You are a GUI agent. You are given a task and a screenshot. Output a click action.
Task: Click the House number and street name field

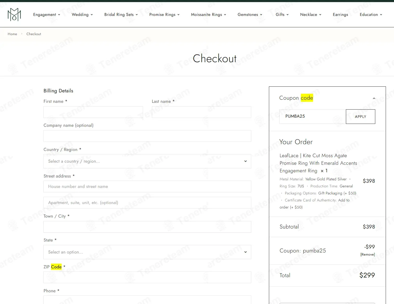pos(147,186)
